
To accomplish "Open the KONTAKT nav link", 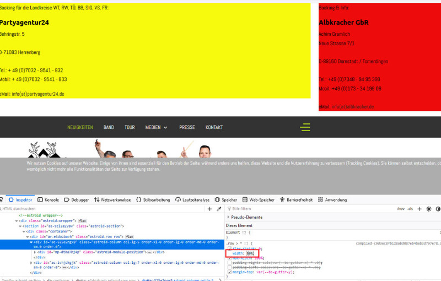I will (214, 127).
